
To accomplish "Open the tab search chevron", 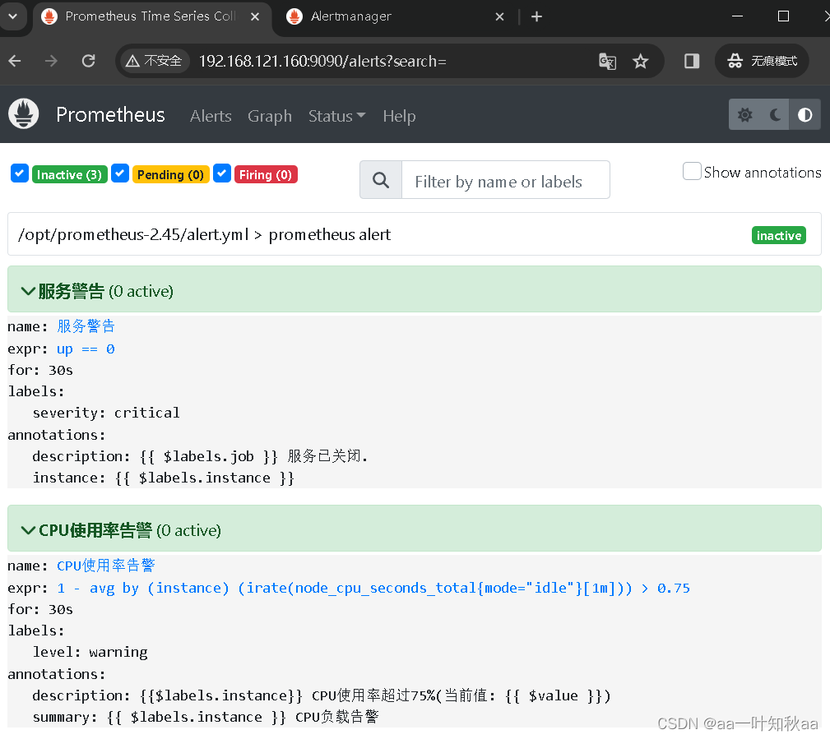I will click(x=13, y=16).
